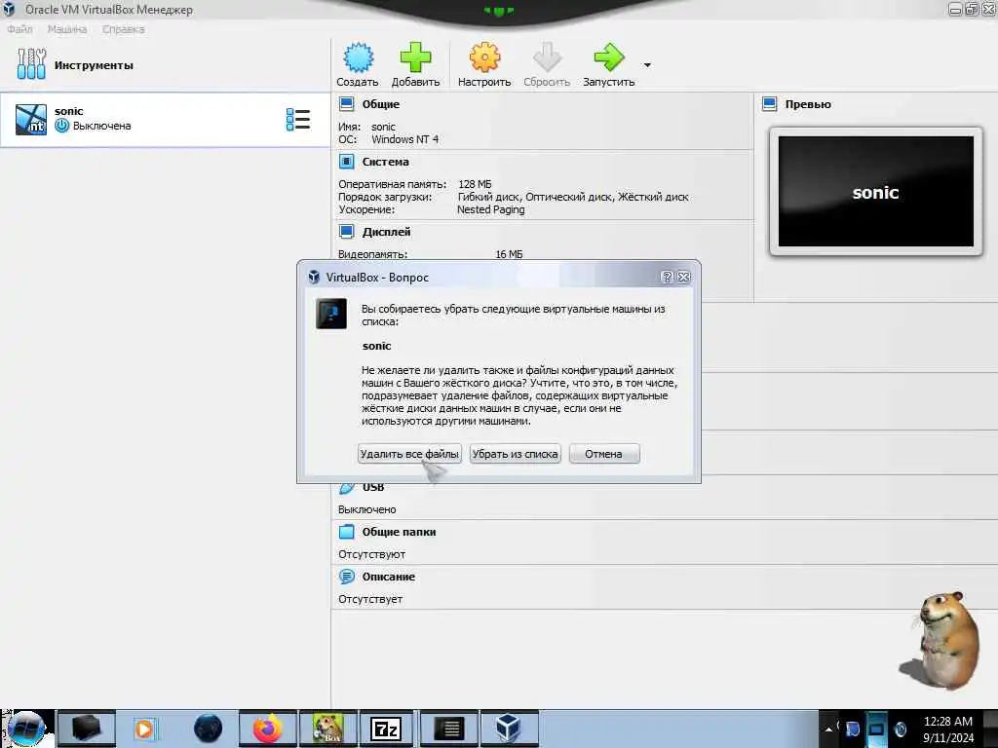Click the 'Выключена' status under sonic

101,126
